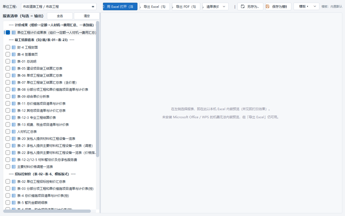Viewport: 345px width, 216px height.
Task: Click the table icon next to 表-01 总说明
Action: pos(14,61)
